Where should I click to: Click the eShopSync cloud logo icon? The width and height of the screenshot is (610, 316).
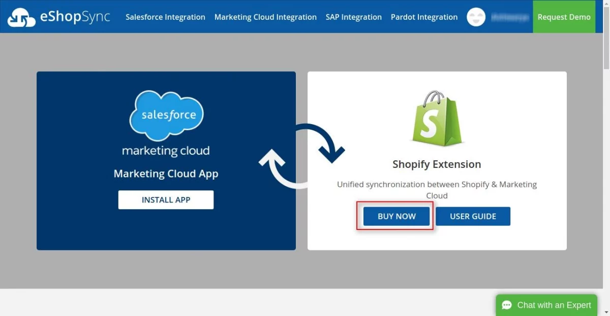coord(21,17)
